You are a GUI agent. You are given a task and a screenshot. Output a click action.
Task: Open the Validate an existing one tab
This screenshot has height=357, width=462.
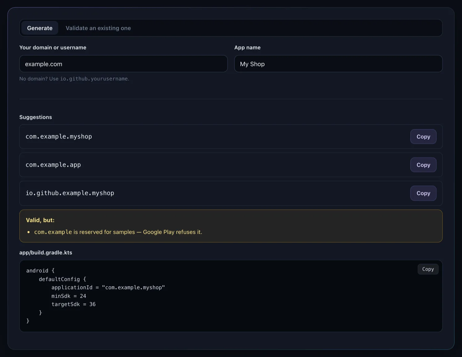tap(98, 28)
